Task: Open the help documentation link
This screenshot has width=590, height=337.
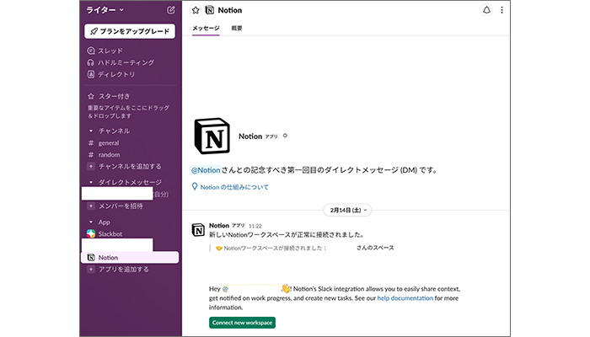Action: 405,298
